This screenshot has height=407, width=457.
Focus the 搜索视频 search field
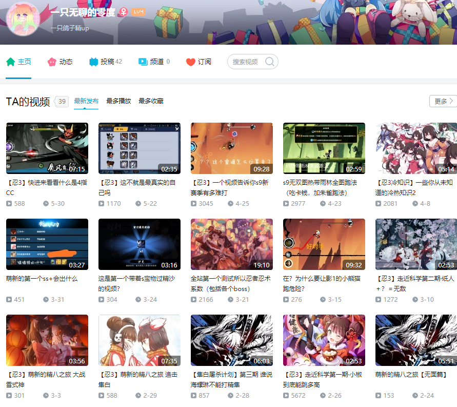(x=246, y=62)
